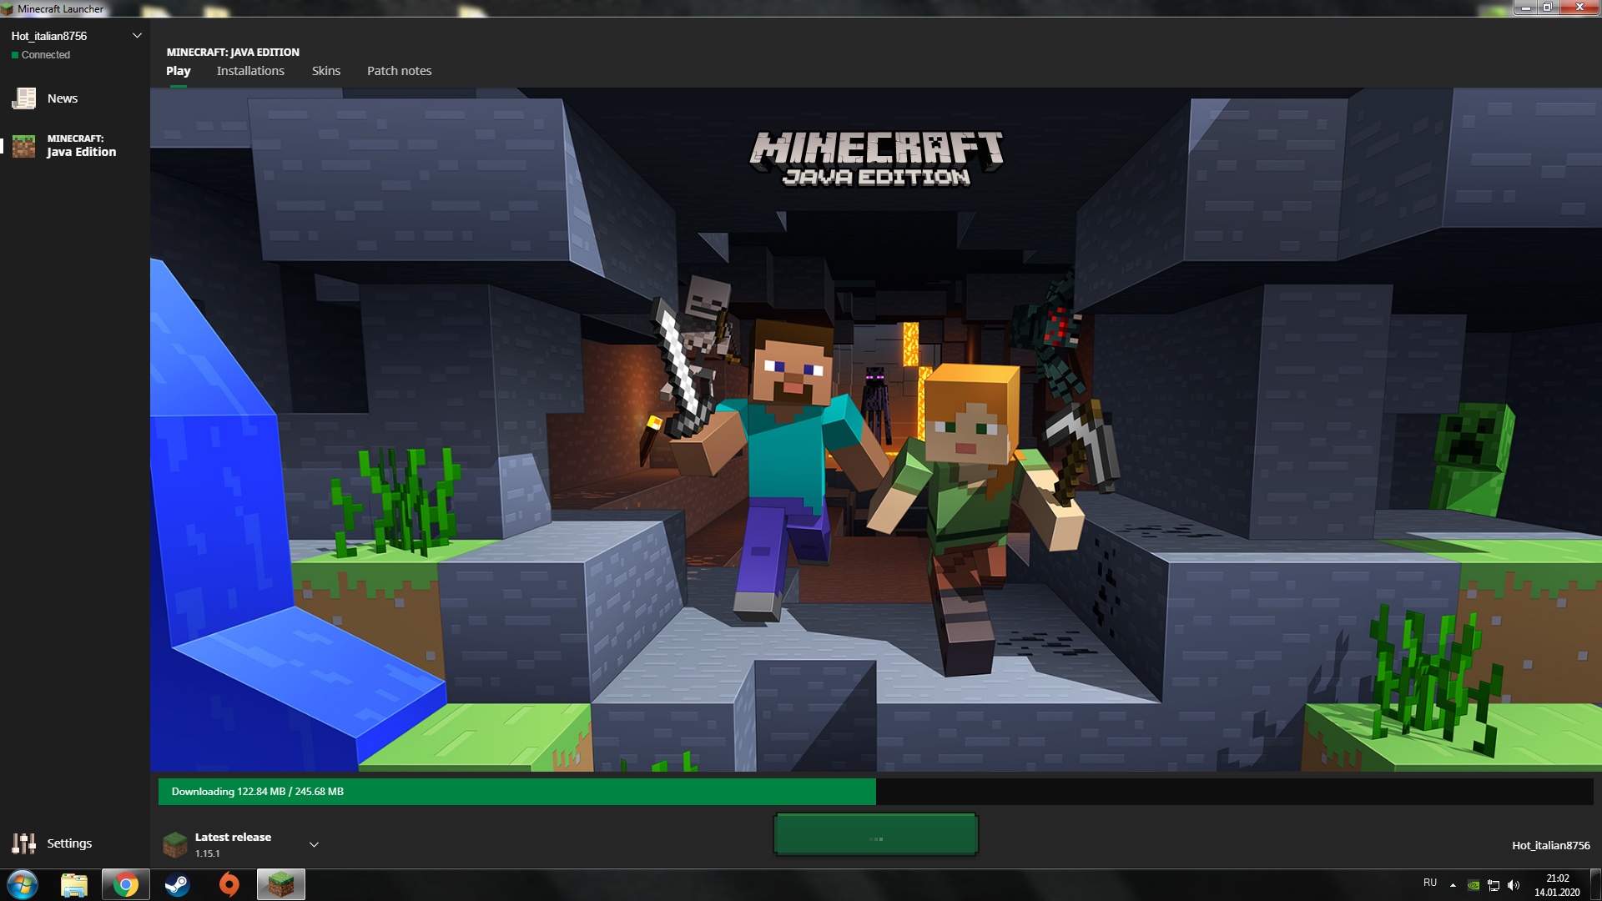
Task: Switch to the Installations tab
Action: tap(250, 71)
